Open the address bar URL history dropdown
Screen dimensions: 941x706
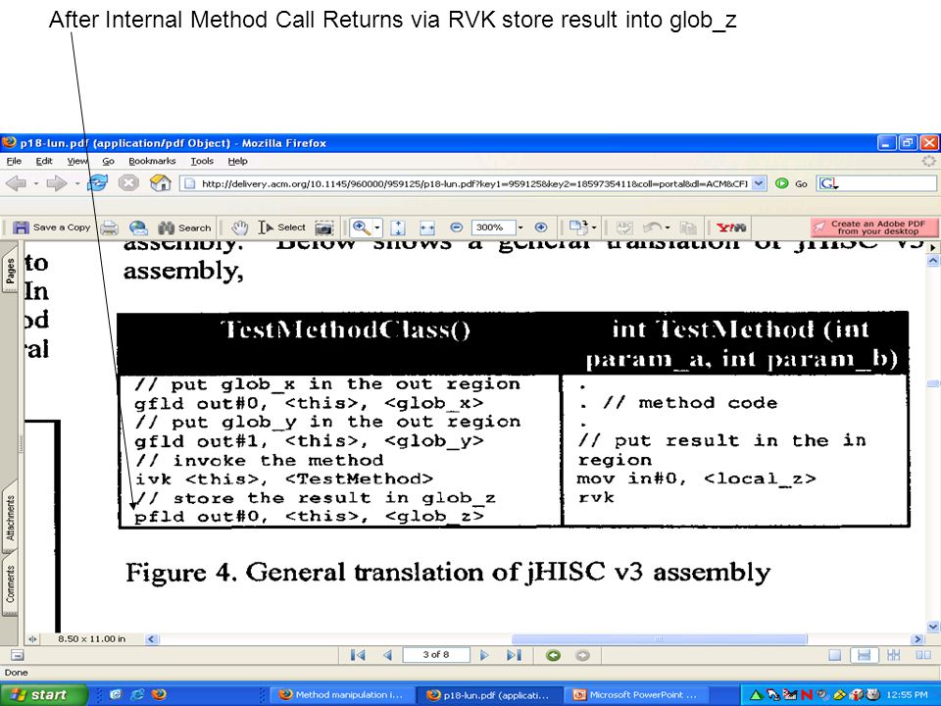759,183
